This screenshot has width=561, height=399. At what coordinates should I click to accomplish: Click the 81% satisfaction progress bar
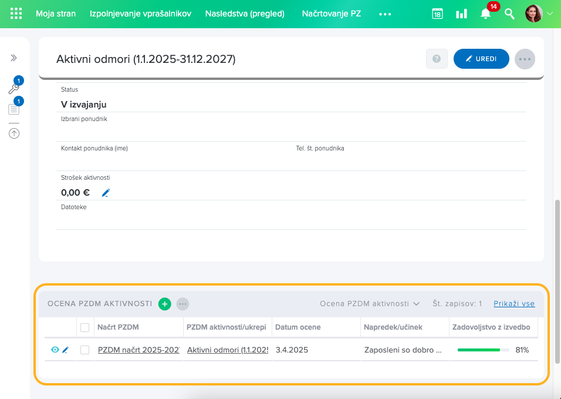[x=483, y=350]
